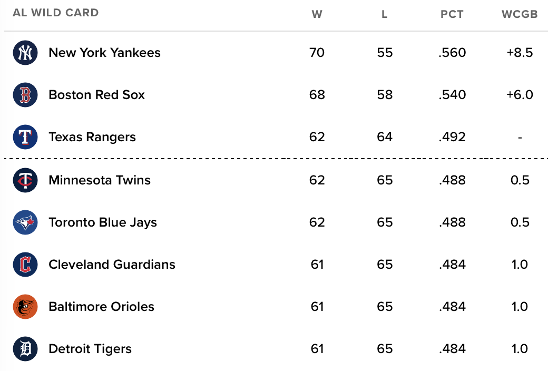This screenshot has height=371, width=548.
Task: Click the Baltimore Orioles logo
Action: tap(25, 307)
